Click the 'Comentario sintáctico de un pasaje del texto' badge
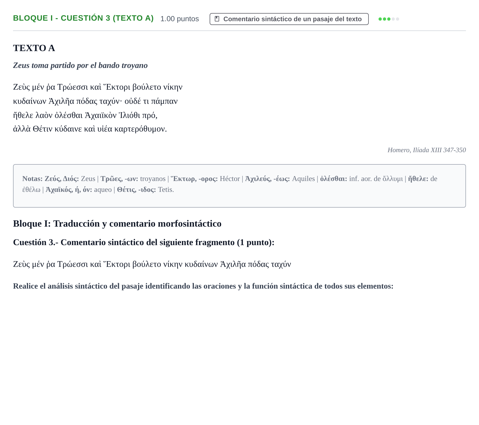Image resolution: width=479 pixels, height=425 pixels. coord(289,19)
